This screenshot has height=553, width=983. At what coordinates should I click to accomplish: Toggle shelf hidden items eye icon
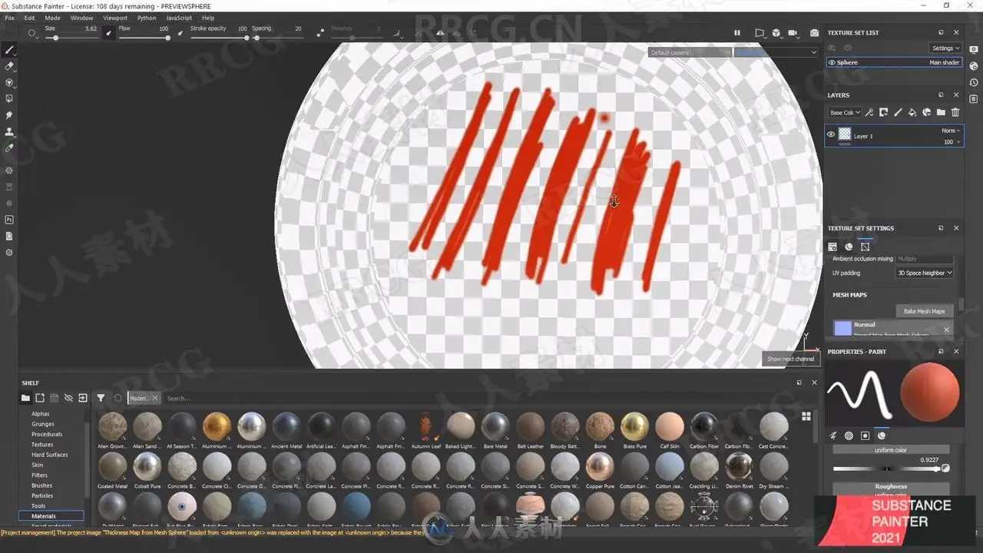coord(68,398)
